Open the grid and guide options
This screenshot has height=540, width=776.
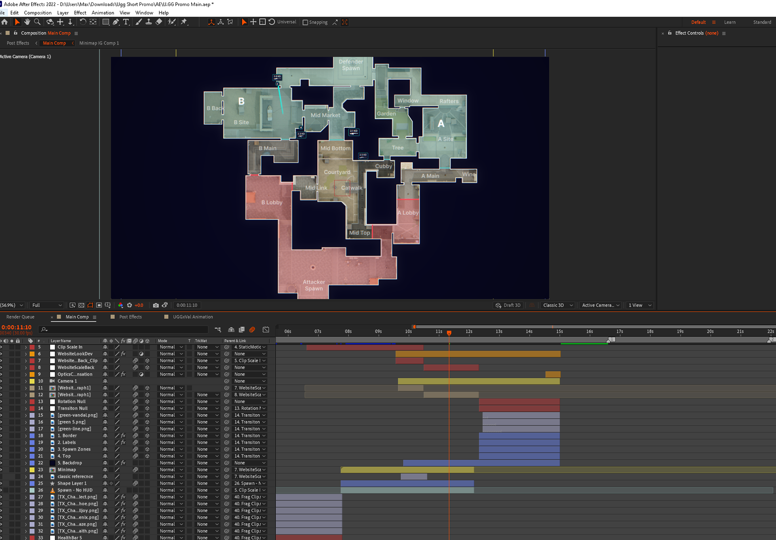pyautogui.click(x=108, y=305)
